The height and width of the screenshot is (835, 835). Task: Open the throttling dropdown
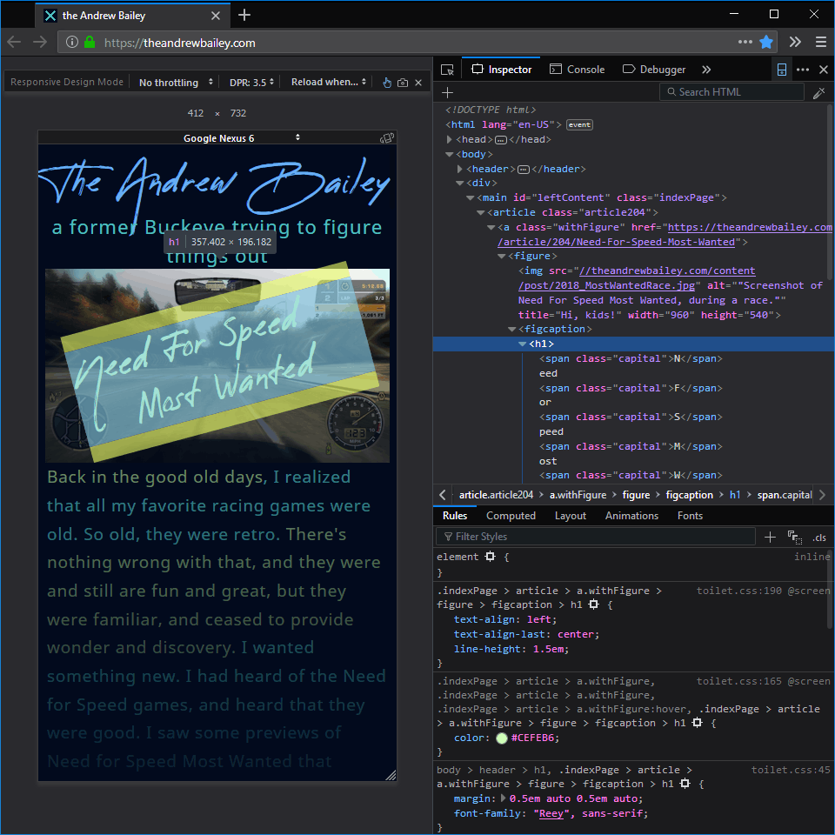click(177, 83)
